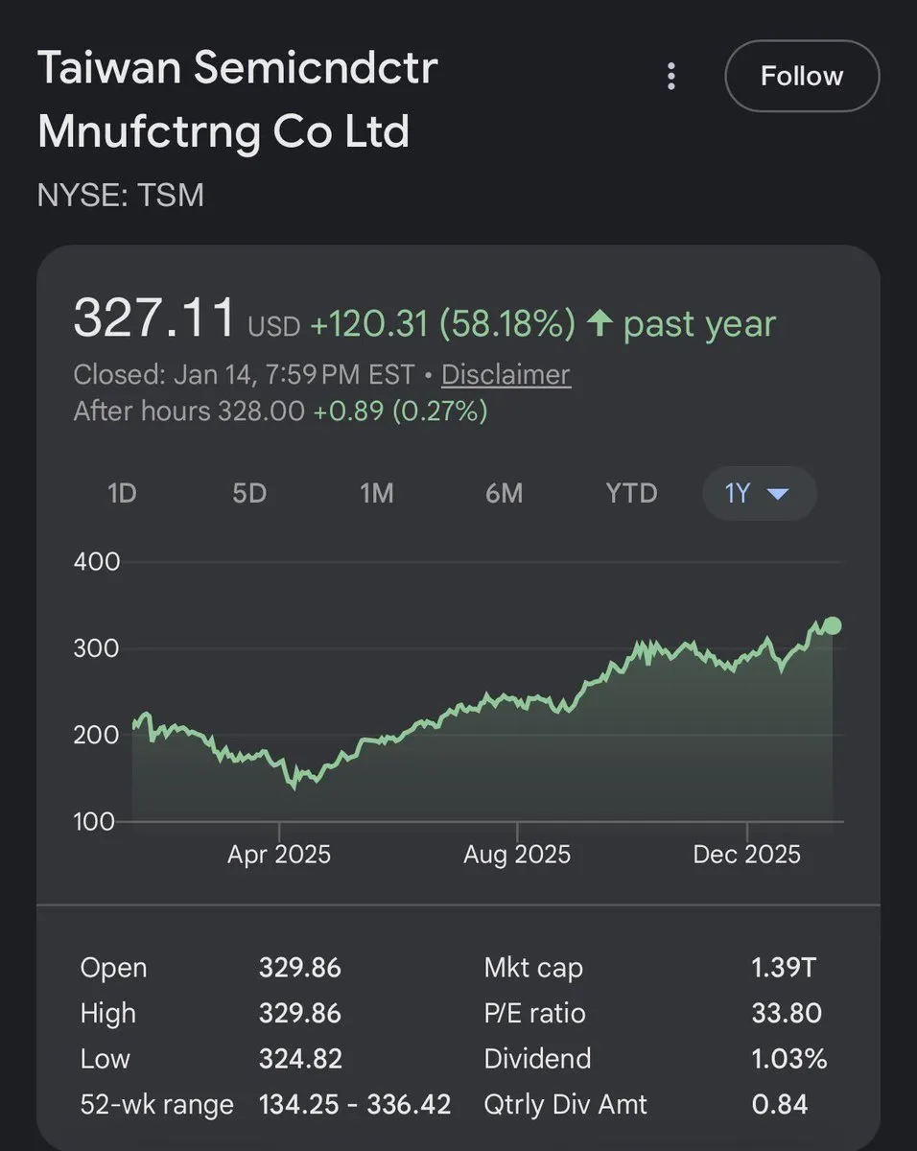Viewport: 917px width, 1151px height.
Task: Click the 327.11 stock price
Action: [154, 319]
